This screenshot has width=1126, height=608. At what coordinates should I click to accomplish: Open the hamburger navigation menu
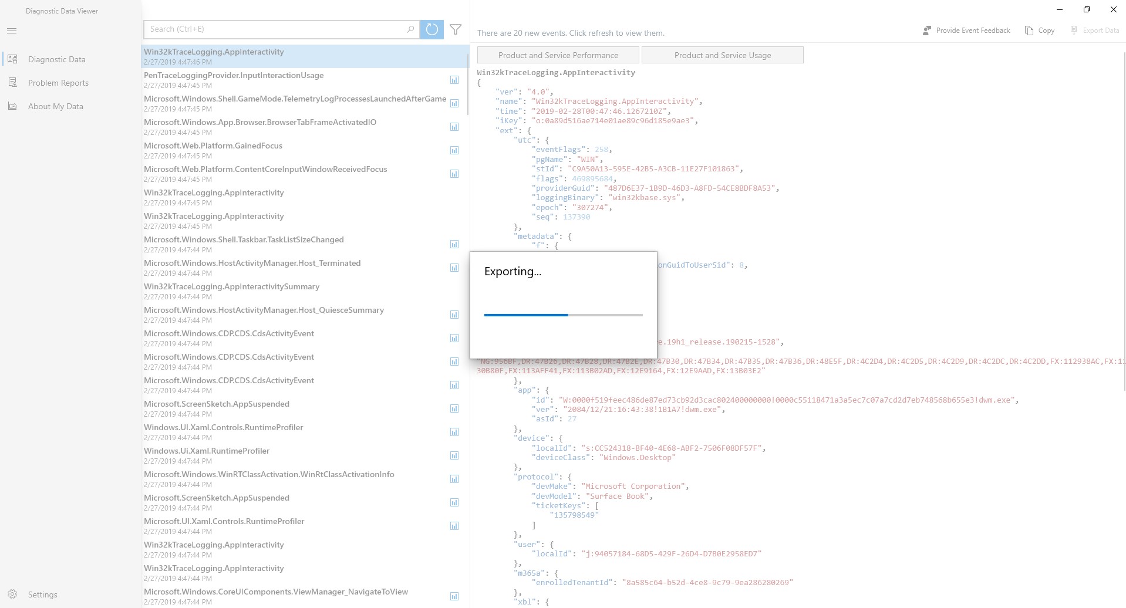pyautogui.click(x=12, y=31)
